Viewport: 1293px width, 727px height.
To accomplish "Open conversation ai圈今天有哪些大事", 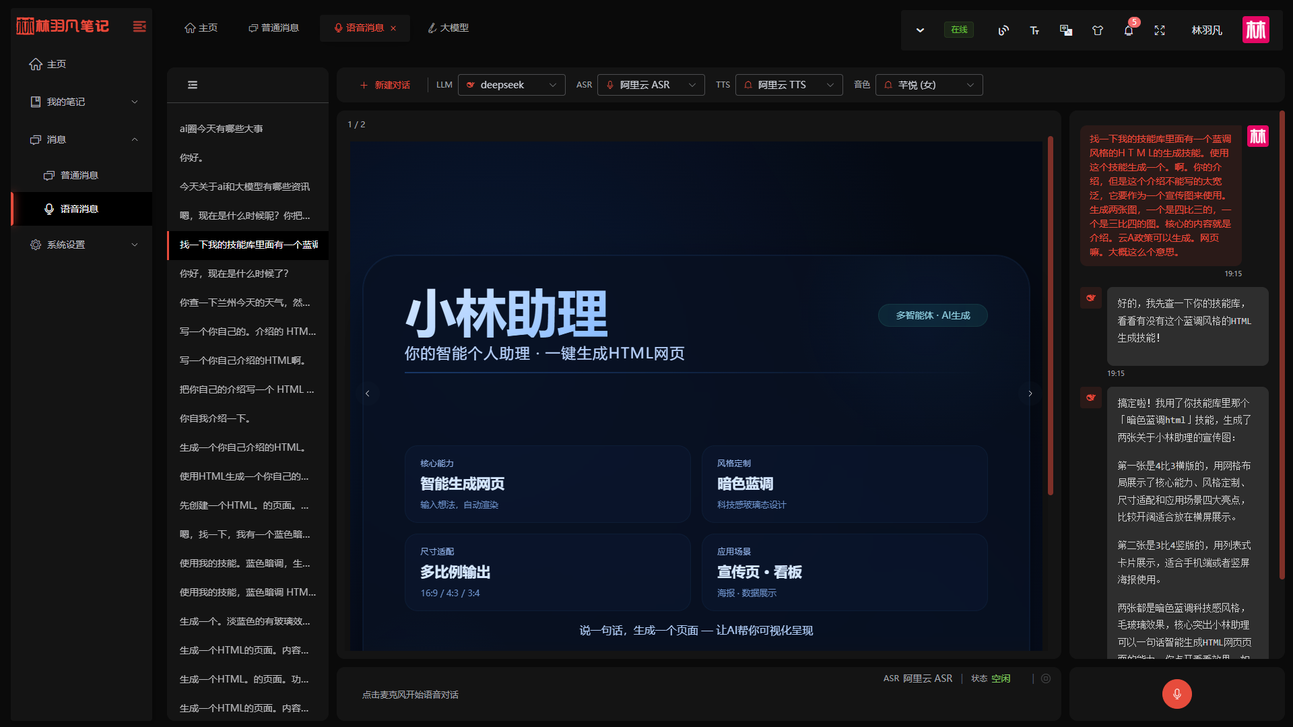I will point(248,129).
